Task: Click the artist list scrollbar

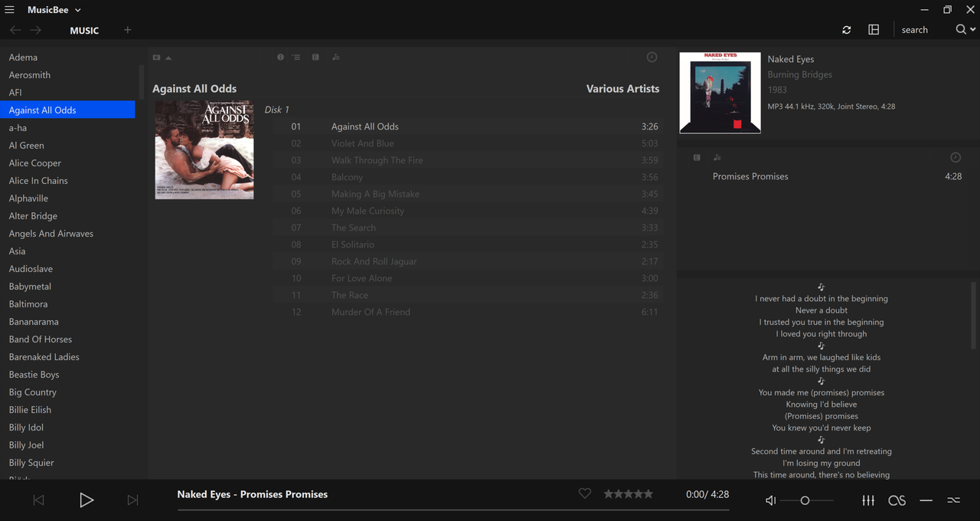Action: [142, 82]
